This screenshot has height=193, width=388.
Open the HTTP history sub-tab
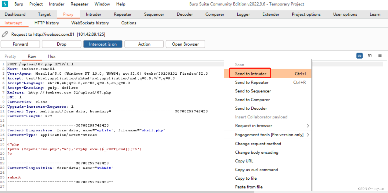click(x=47, y=23)
